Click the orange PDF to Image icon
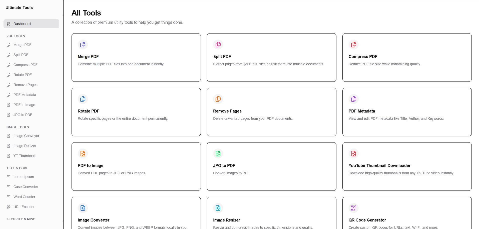Viewport: 479px width, 229px height. (83, 153)
